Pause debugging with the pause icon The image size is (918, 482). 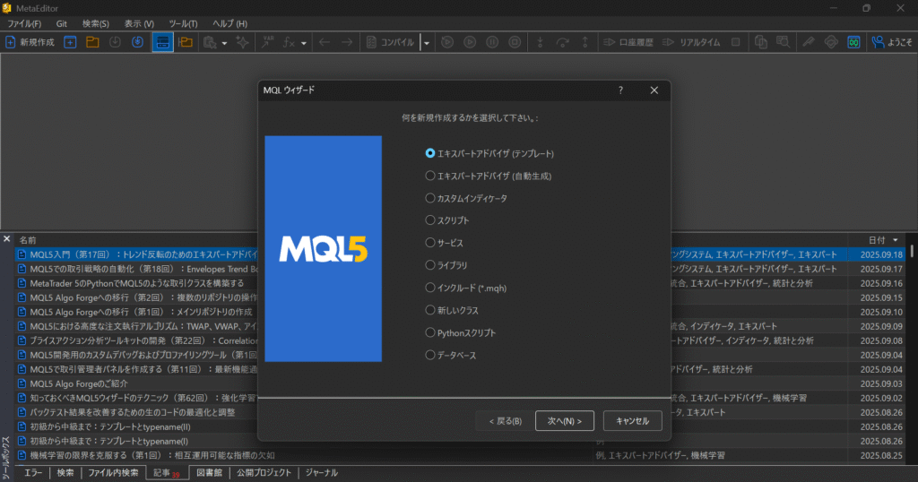tap(492, 42)
